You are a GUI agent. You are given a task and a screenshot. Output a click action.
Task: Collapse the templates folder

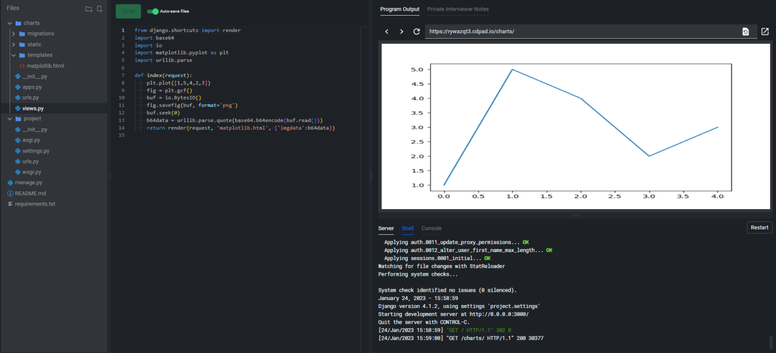pos(14,55)
